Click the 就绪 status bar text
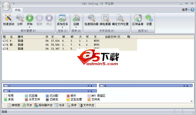Image resolution: width=196 pixels, height=115 pixels. click(x=4, y=112)
